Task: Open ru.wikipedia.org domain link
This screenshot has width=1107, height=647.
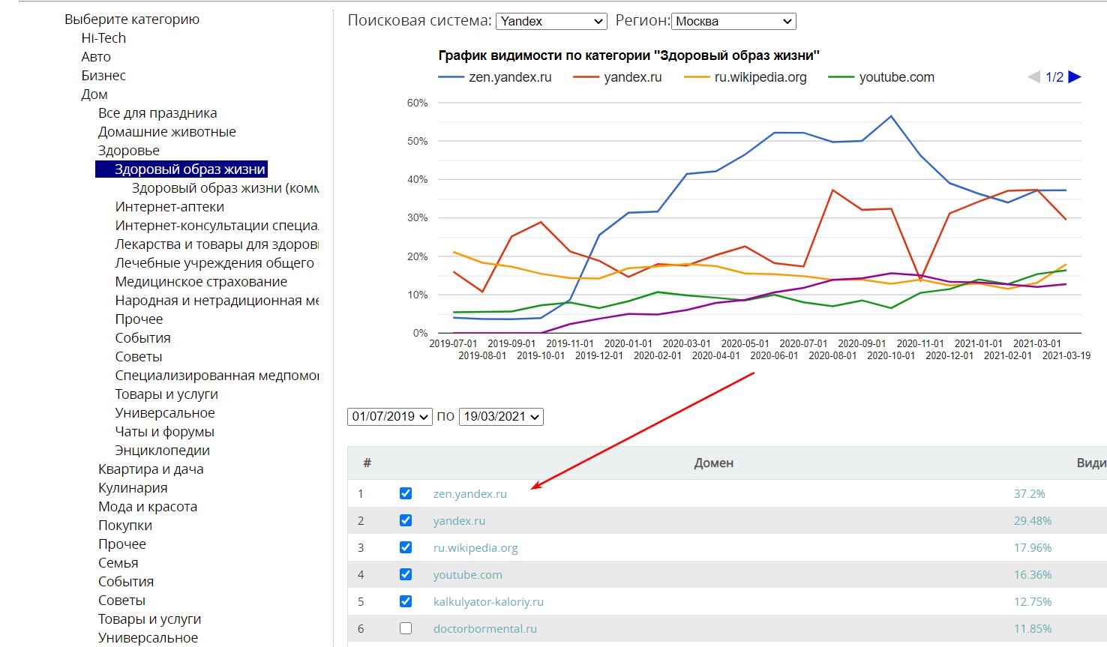Action: coord(475,547)
